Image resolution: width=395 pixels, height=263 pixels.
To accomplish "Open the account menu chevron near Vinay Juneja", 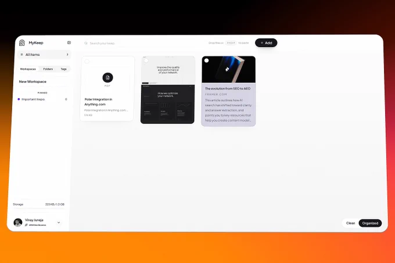I will 59,222.
